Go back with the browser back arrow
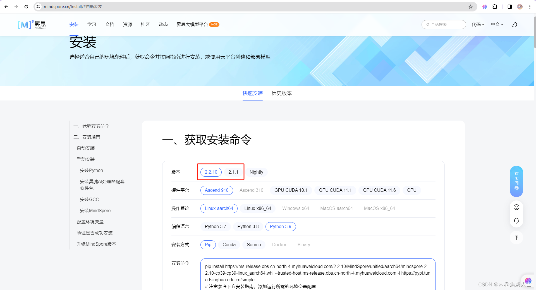The width and height of the screenshot is (536, 290). point(6,7)
